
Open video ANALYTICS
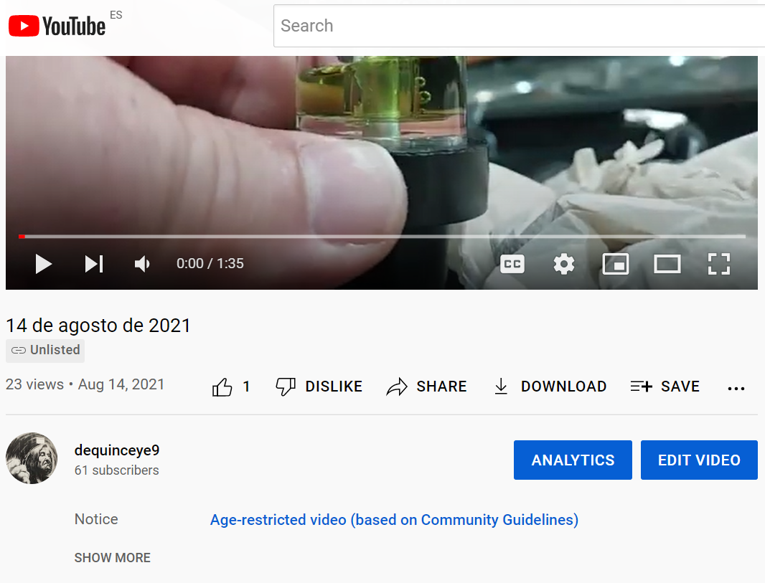tap(573, 460)
